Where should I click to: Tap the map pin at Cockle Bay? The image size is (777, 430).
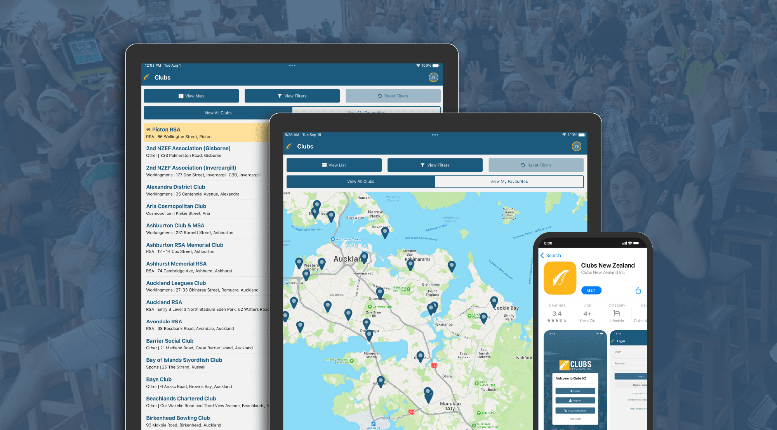pyautogui.click(x=494, y=302)
